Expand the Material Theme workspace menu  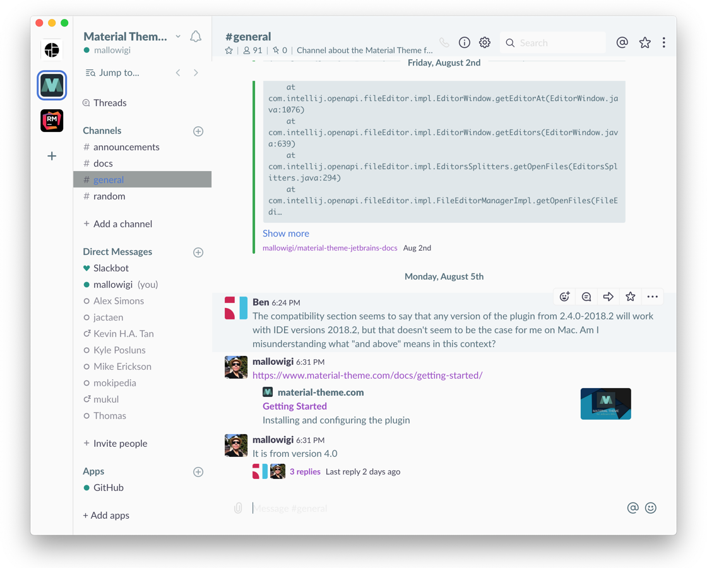click(178, 37)
